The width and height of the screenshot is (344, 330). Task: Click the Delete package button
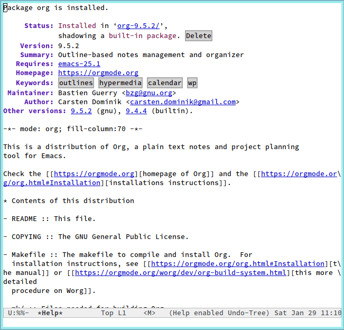click(199, 35)
